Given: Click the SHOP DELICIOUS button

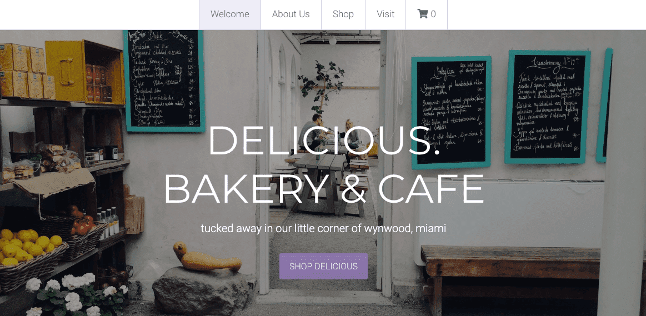Looking at the screenshot, I should [323, 266].
